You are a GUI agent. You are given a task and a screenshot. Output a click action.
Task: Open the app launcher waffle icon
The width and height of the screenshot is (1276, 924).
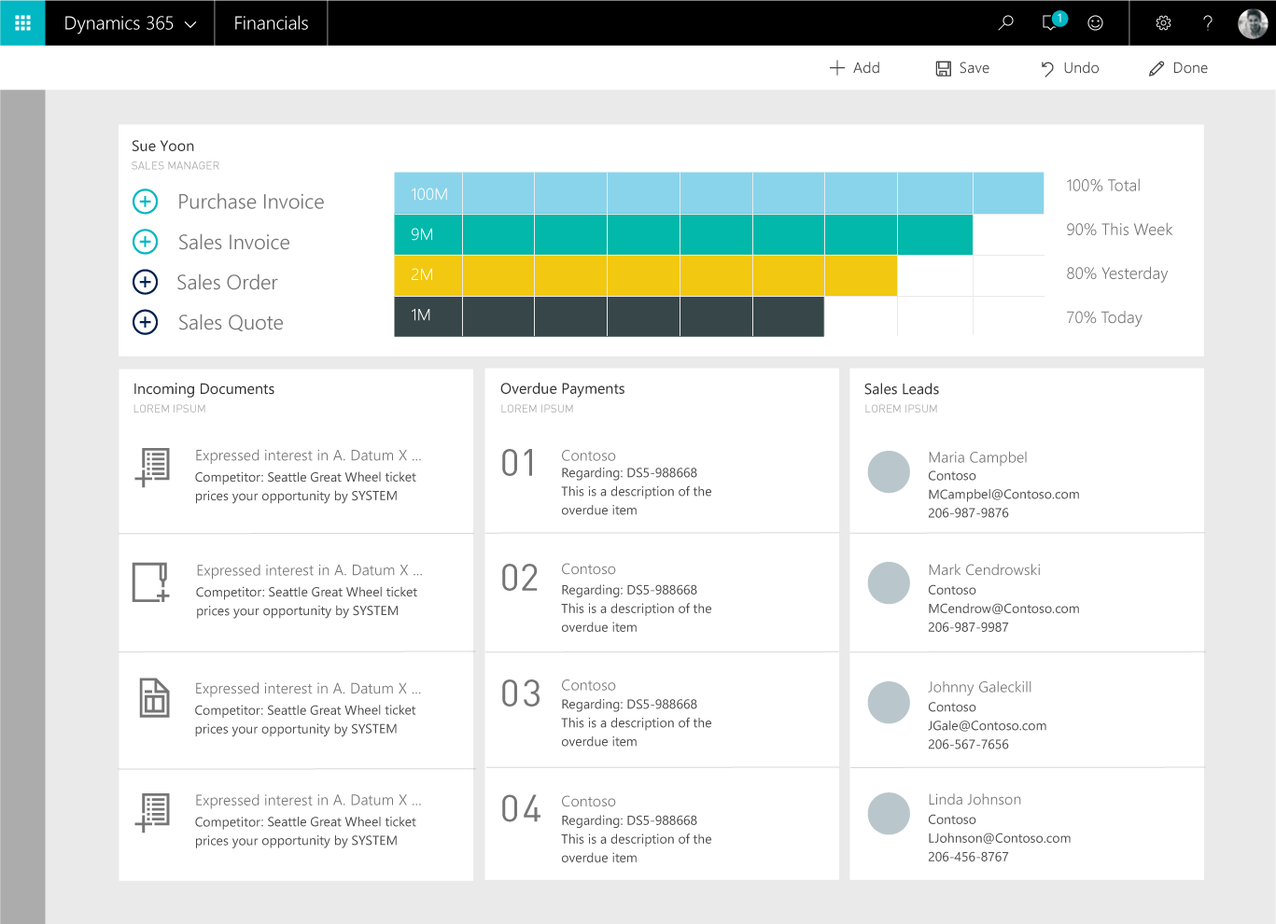pos(22,22)
